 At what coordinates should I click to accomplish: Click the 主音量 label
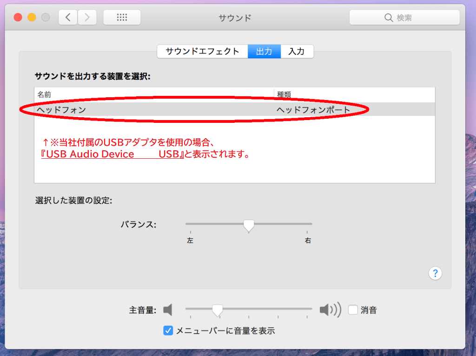pos(143,310)
